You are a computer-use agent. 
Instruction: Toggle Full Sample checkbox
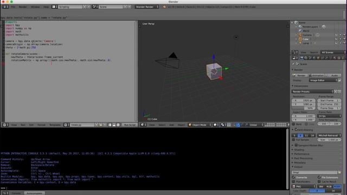(x=293, y=140)
